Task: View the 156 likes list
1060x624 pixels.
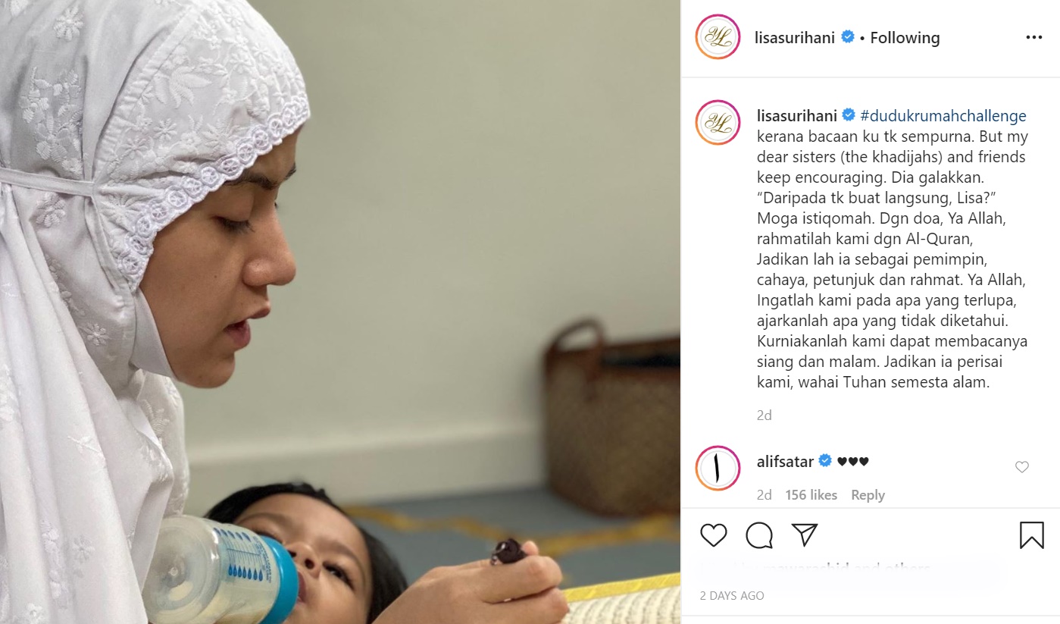Action: click(x=811, y=495)
